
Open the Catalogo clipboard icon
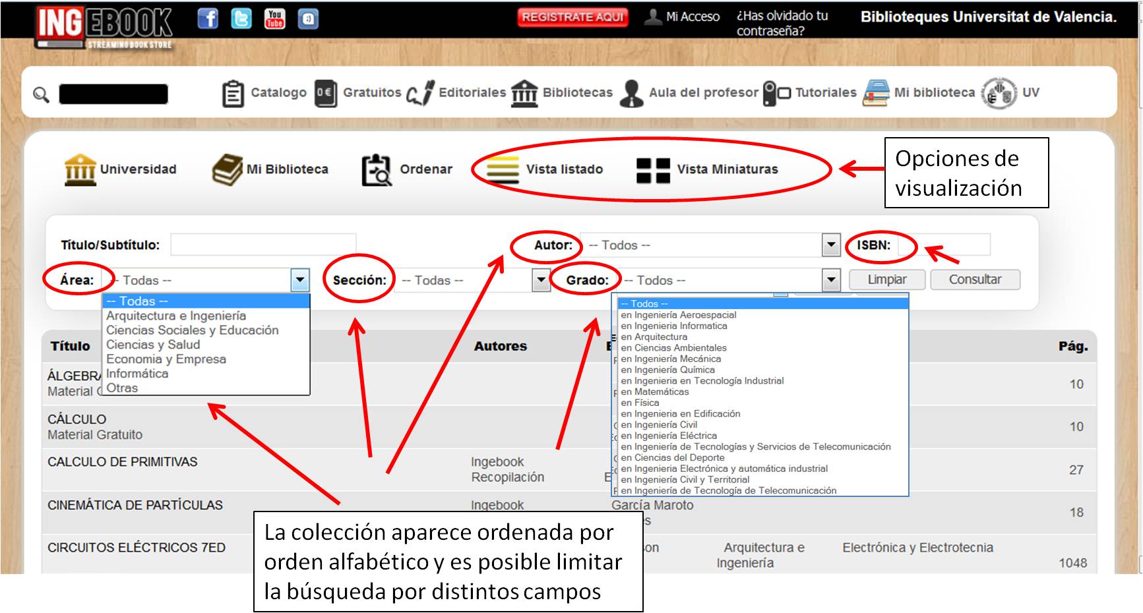232,93
